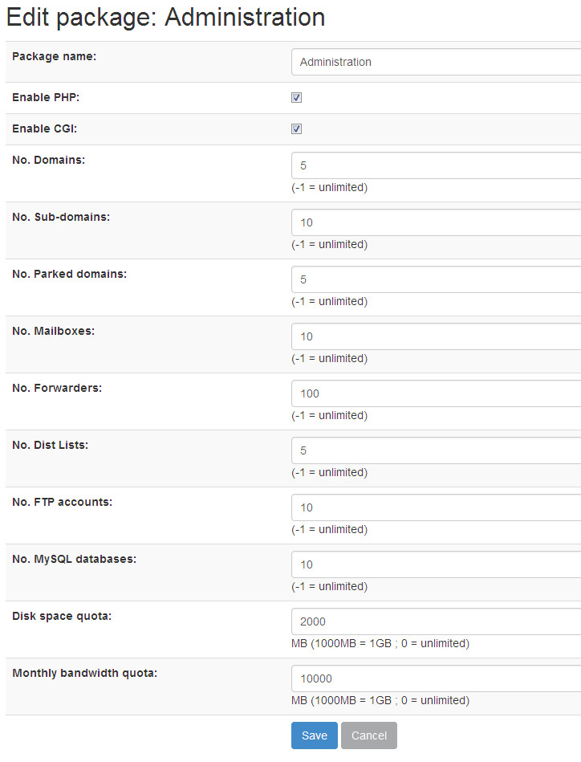Select the No. Sub-domains text box
581x762 pixels.
[x=437, y=222]
